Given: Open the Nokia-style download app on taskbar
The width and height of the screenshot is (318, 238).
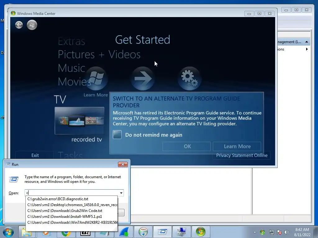Looking at the screenshot, I should [x=143, y=232].
